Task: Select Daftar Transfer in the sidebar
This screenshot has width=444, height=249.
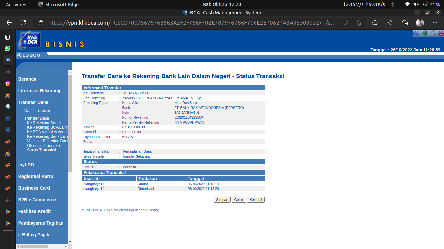Action: click(37, 111)
